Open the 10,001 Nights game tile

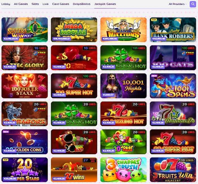[124, 86]
